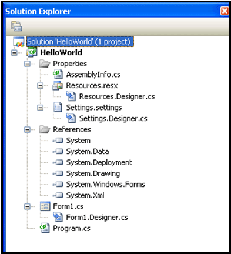Click the reference icon beside System.Drawing
Viewport: 231px width, 254px height.
pos(58,173)
